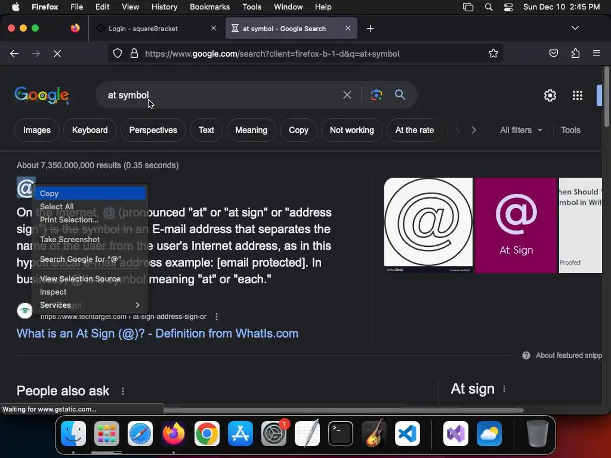Select the Perspectives filter chip
The height and width of the screenshot is (458, 611).
[x=153, y=130]
